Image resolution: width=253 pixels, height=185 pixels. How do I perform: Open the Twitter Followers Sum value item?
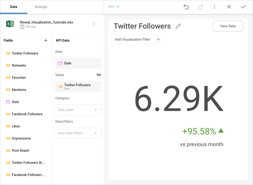pos(78,87)
